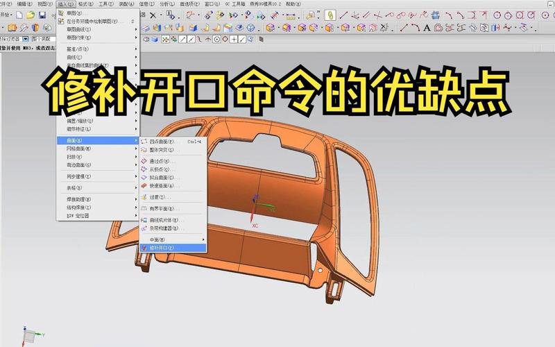This screenshot has width=555, height=347.
Task: Click the 曲线成片体 icon
Action: coord(144,220)
